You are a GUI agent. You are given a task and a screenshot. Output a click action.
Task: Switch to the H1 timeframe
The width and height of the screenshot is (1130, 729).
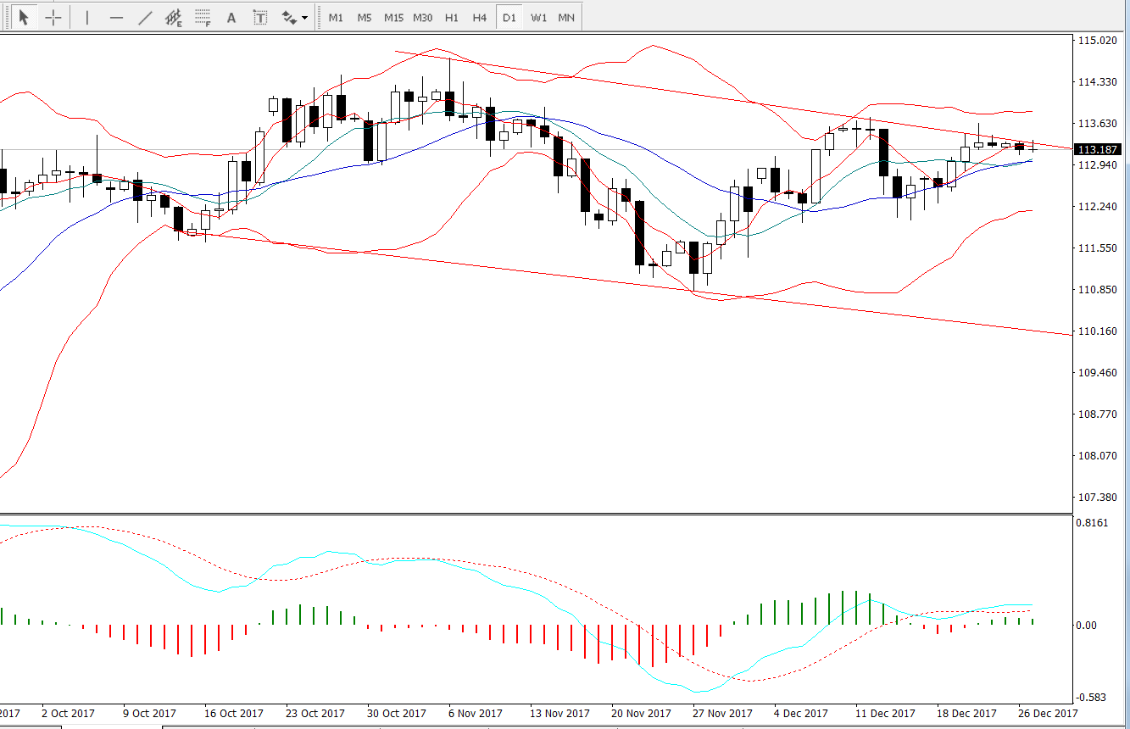click(x=452, y=17)
